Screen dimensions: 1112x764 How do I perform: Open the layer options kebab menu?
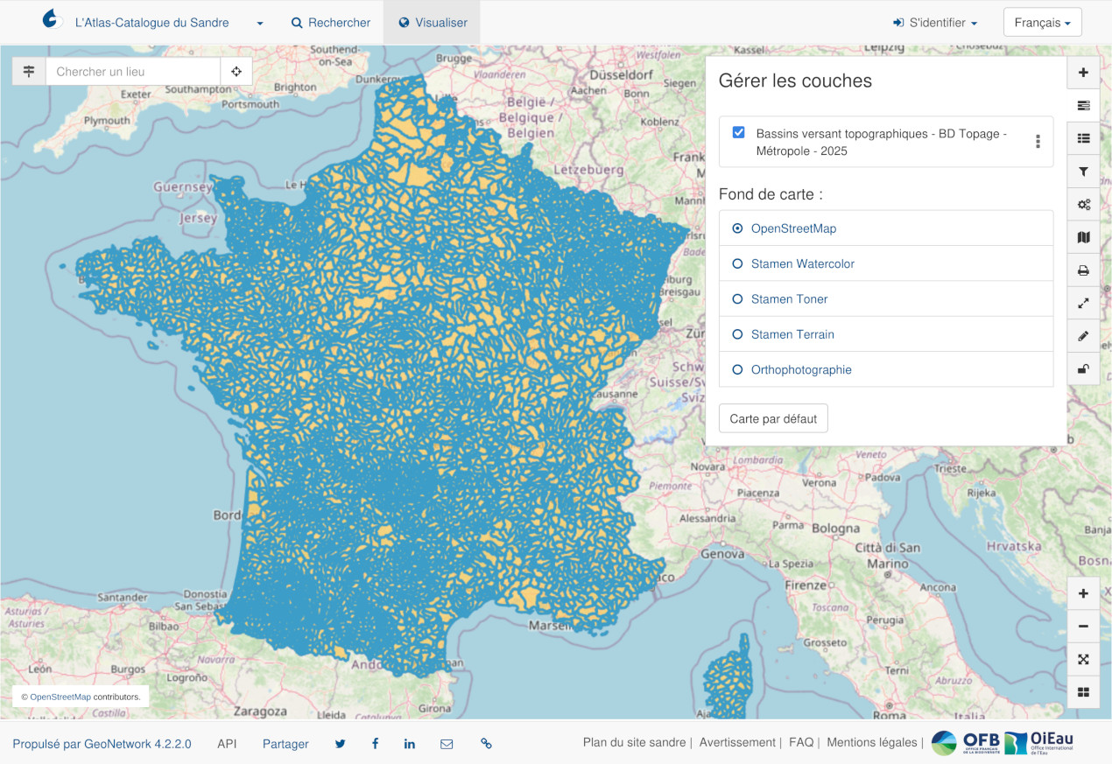[x=1038, y=142]
